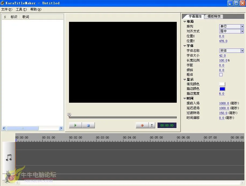Select the music note audio track icon
Screen dimensions: 246x186
coord(9,157)
